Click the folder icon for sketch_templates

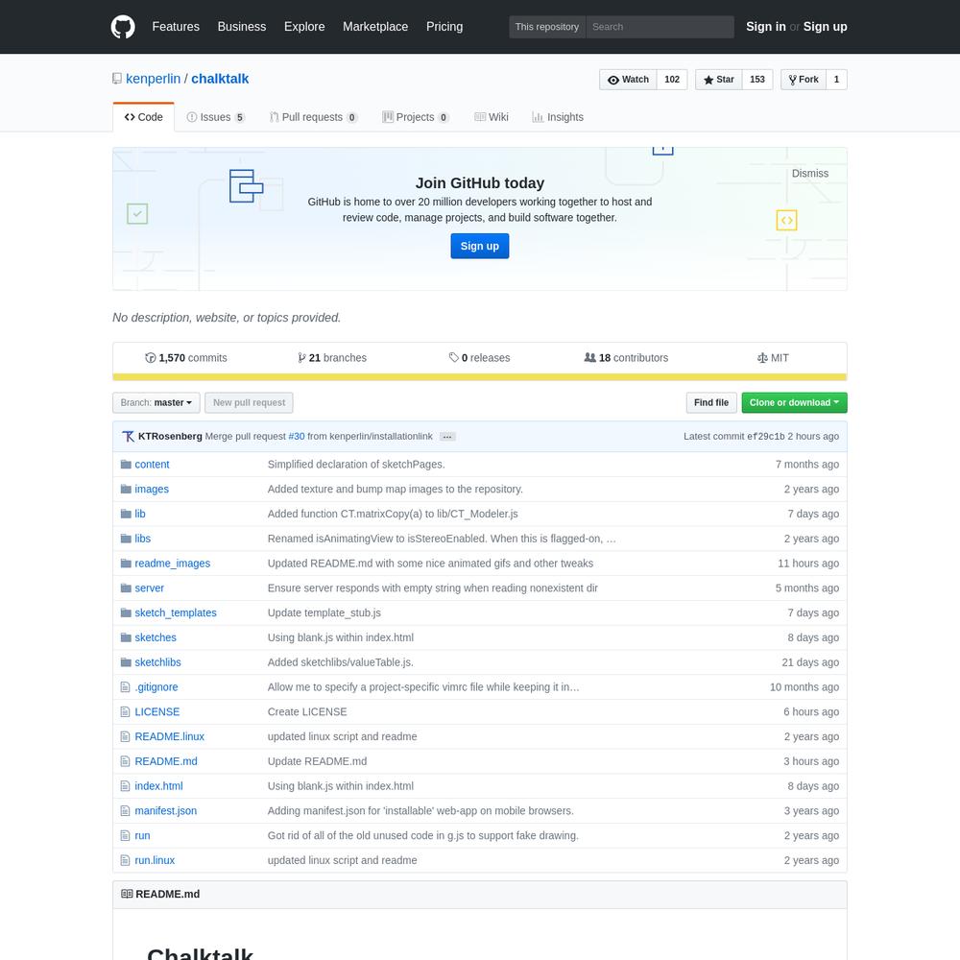point(126,612)
